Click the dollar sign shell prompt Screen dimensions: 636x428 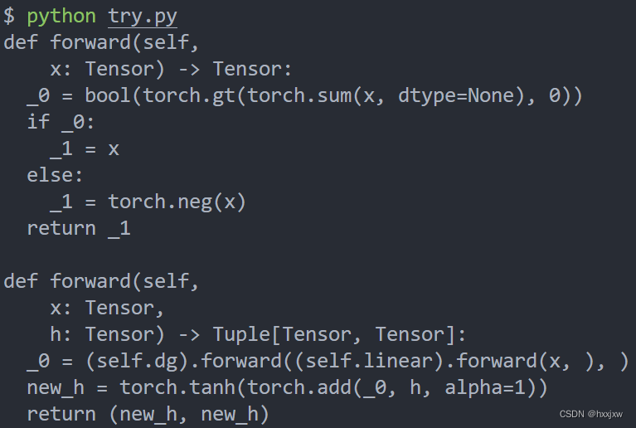coord(9,17)
